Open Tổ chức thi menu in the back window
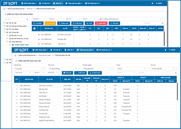Screen dimensions: 181x129 pos(45,3)
